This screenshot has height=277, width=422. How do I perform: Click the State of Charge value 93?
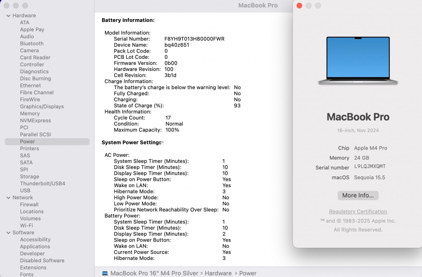click(x=237, y=106)
